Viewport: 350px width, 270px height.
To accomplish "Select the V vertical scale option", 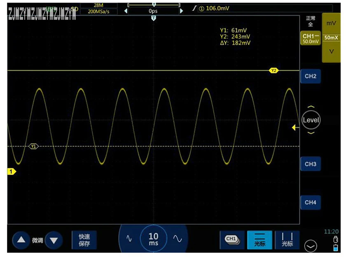I will 331,52.
